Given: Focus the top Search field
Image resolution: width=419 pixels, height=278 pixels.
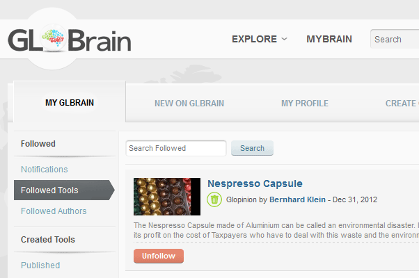Looking at the screenshot, I should [395, 39].
